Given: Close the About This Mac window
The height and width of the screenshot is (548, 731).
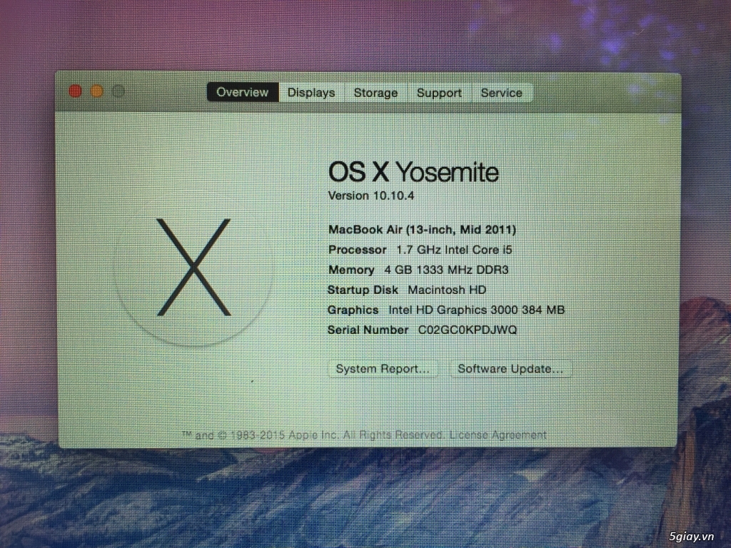Looking at the screenshot, I should pyautogui.click(x=75, y=91).
